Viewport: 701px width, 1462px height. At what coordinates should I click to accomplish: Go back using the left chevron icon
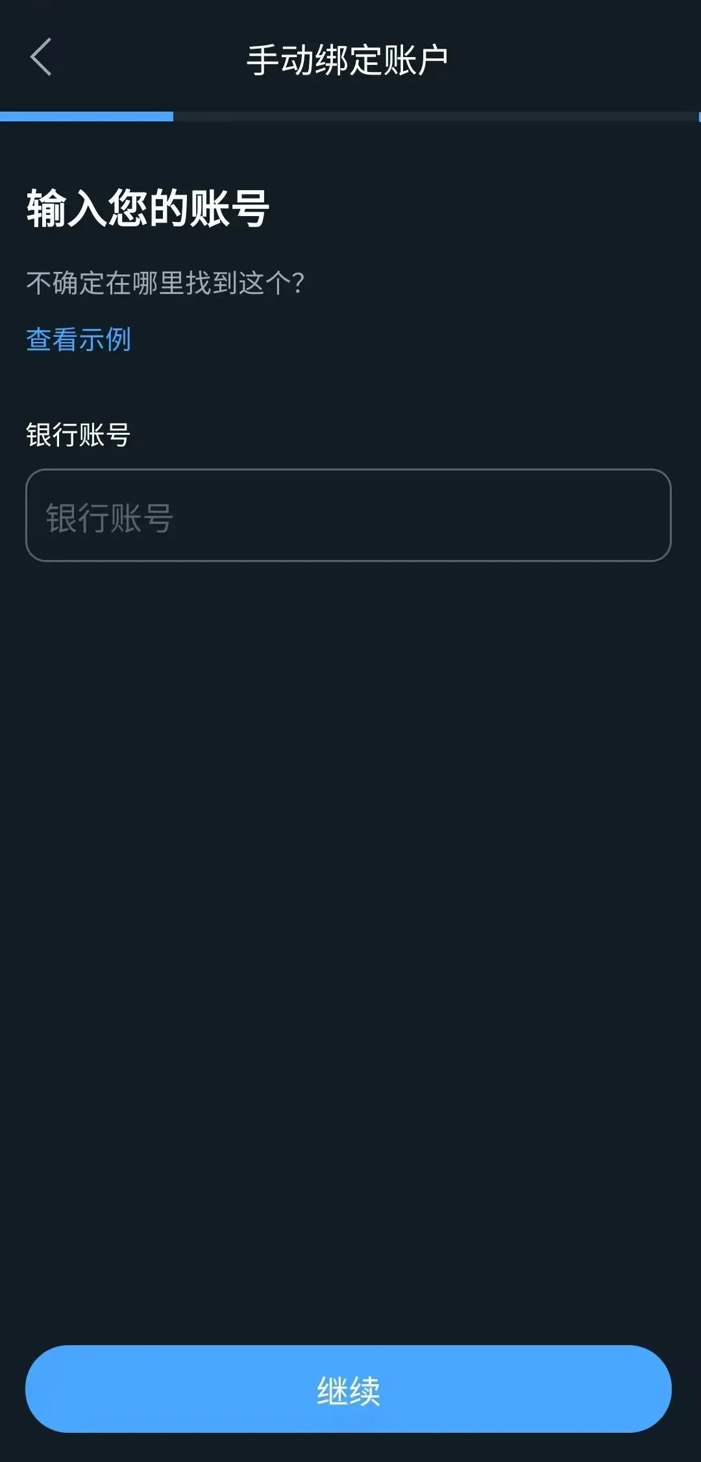coord(41,57)
